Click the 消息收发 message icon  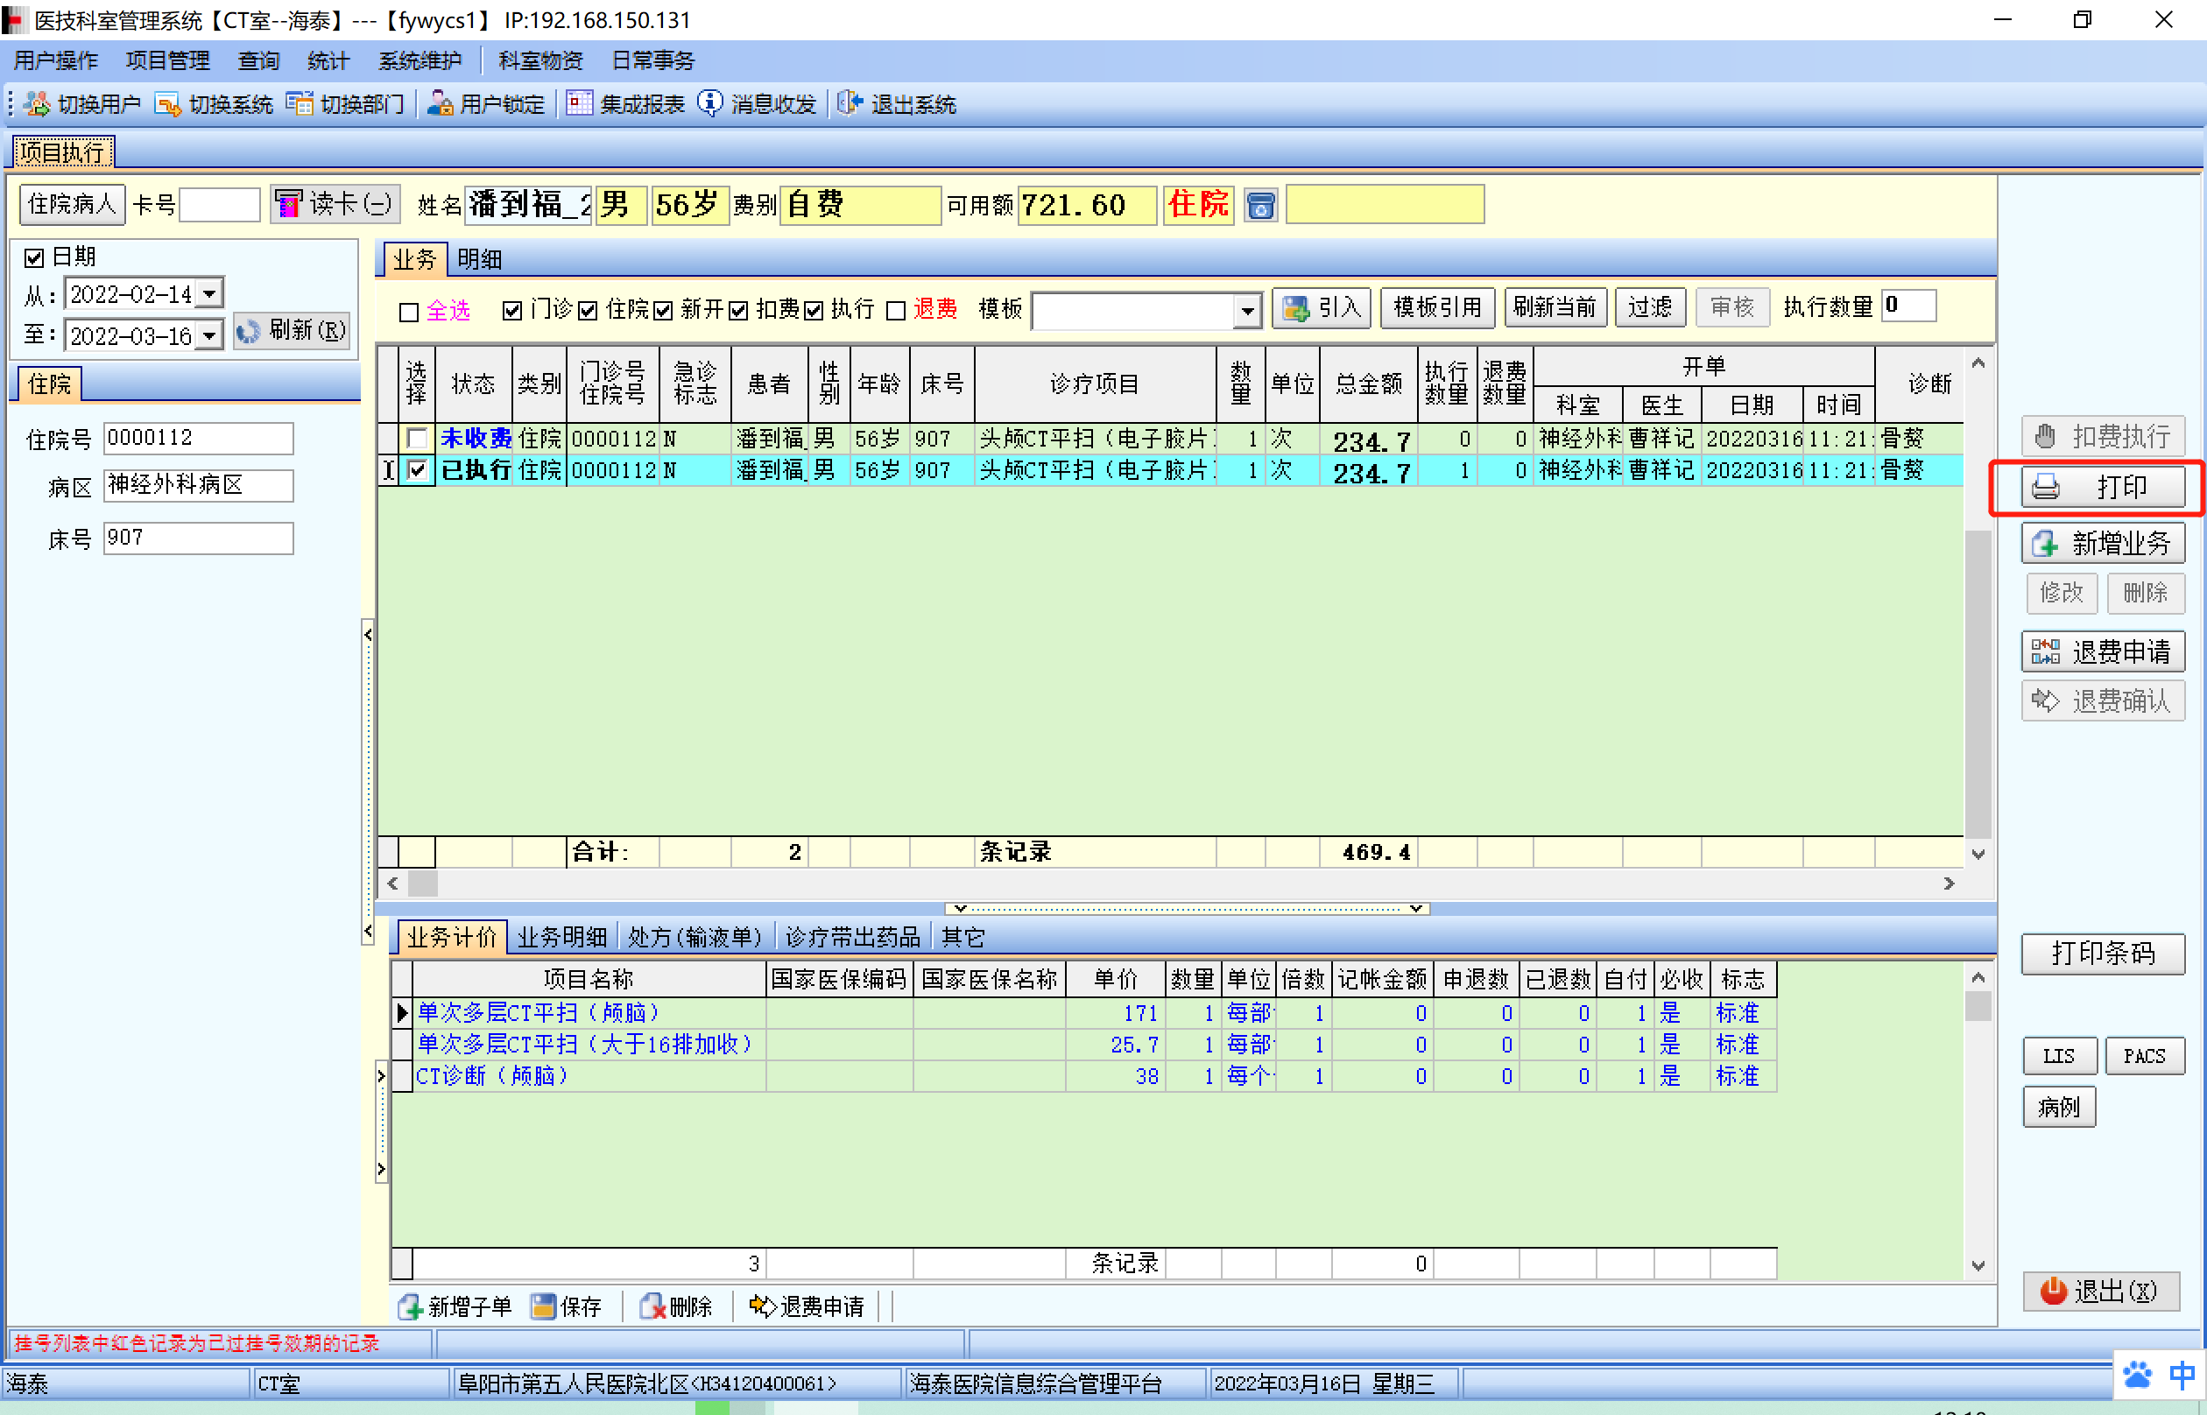(x=709, y=104)
